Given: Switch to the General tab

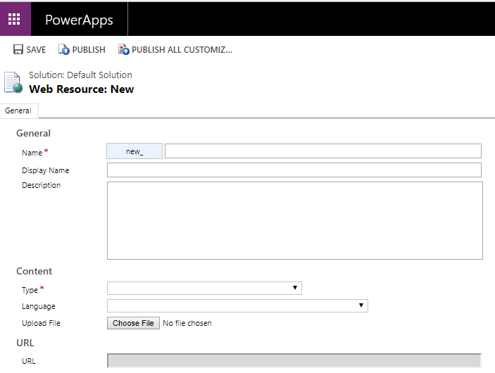Looking at the screenshot, I should click(x=18, y=110).
